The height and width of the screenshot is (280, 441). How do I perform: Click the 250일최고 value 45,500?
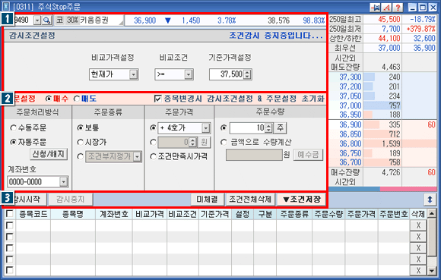pyautogui.click(x=389, y=20)
